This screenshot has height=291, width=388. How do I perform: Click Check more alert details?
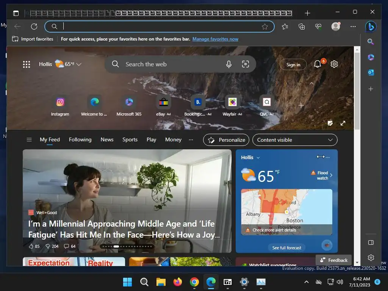tap(274, 230)
